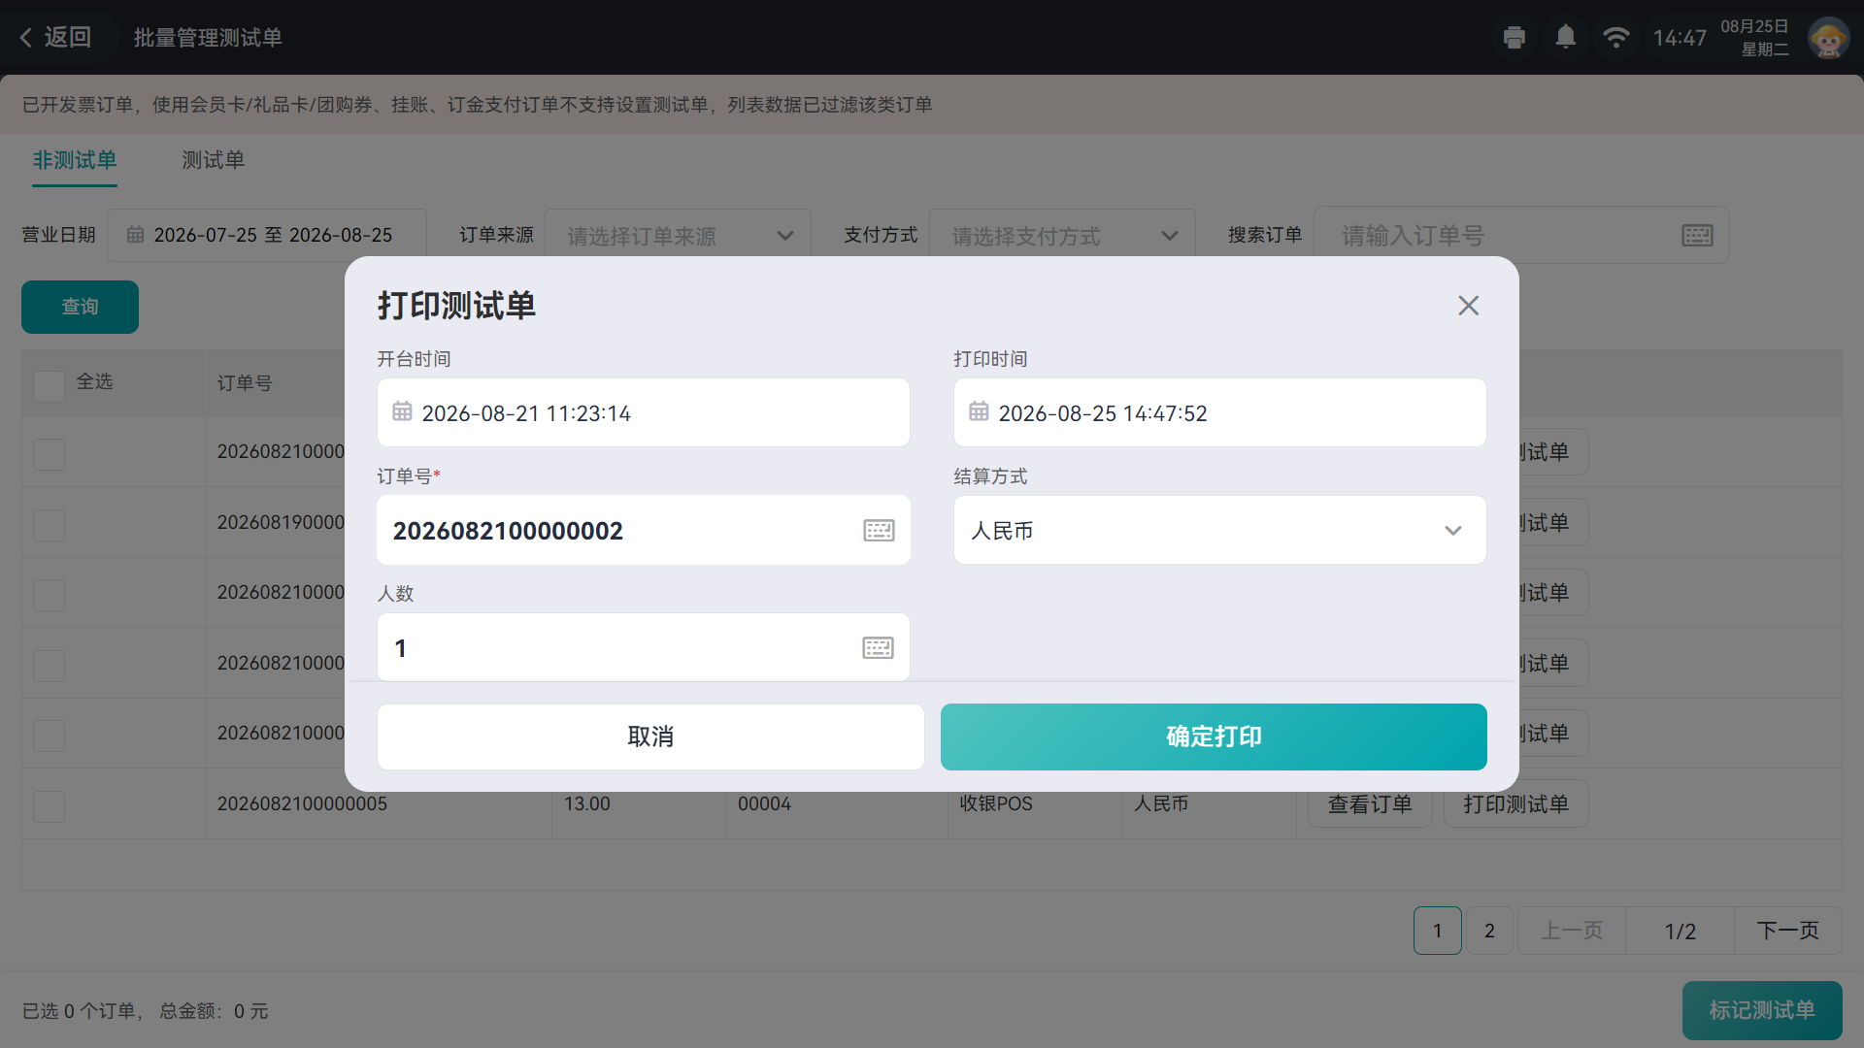
Task: Click the 请输入订单号 search field
Action: [1521, 235]
